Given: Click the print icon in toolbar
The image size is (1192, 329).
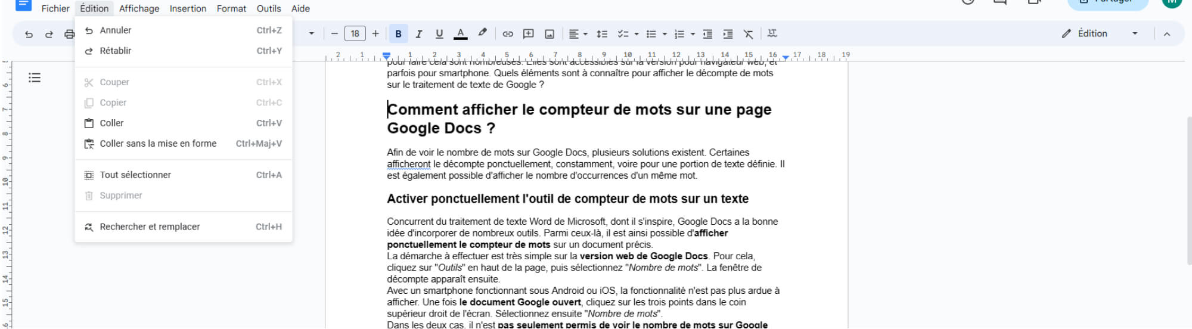Looking at the screenshot, I should (x=69, y=34).
